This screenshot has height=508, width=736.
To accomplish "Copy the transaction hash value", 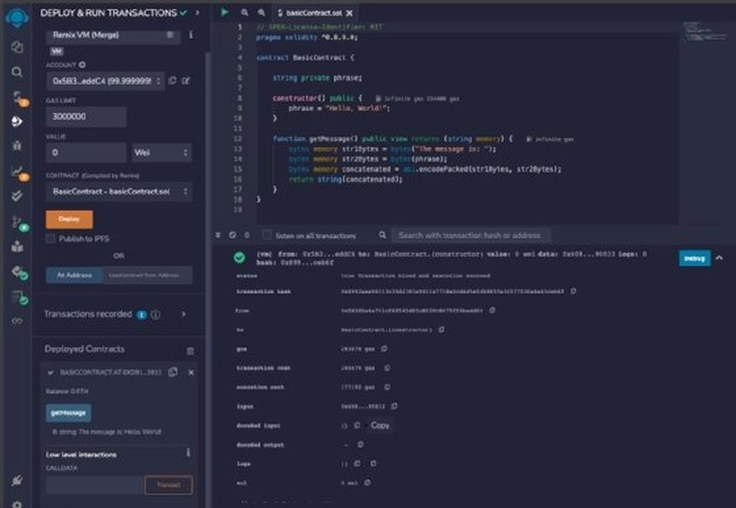I will pos(573,291).
